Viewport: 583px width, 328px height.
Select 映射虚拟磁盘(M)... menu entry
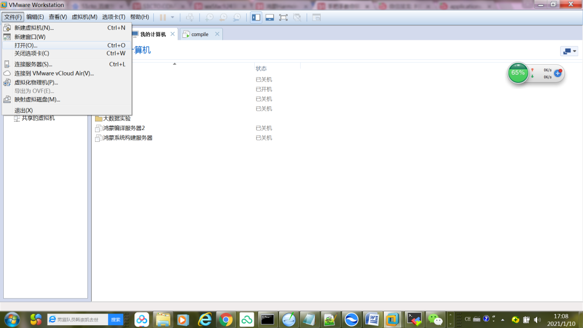pyautogui.click(x=66, y=100)
